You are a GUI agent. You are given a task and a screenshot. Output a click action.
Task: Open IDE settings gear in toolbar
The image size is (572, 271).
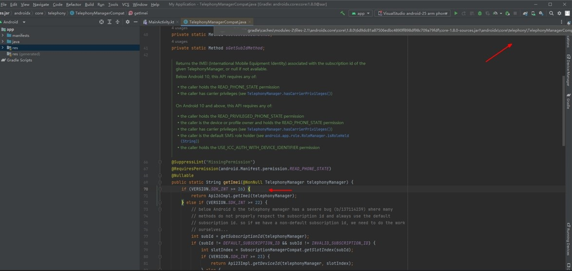559,13
